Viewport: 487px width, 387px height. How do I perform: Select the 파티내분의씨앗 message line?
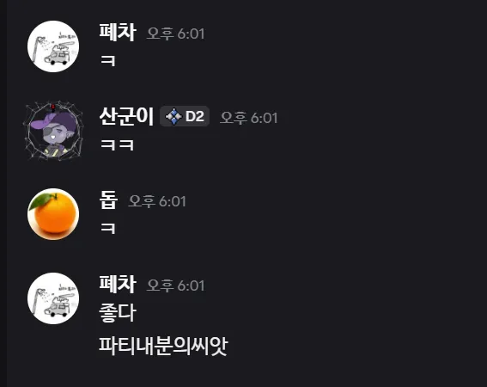(x=163, y=346)
